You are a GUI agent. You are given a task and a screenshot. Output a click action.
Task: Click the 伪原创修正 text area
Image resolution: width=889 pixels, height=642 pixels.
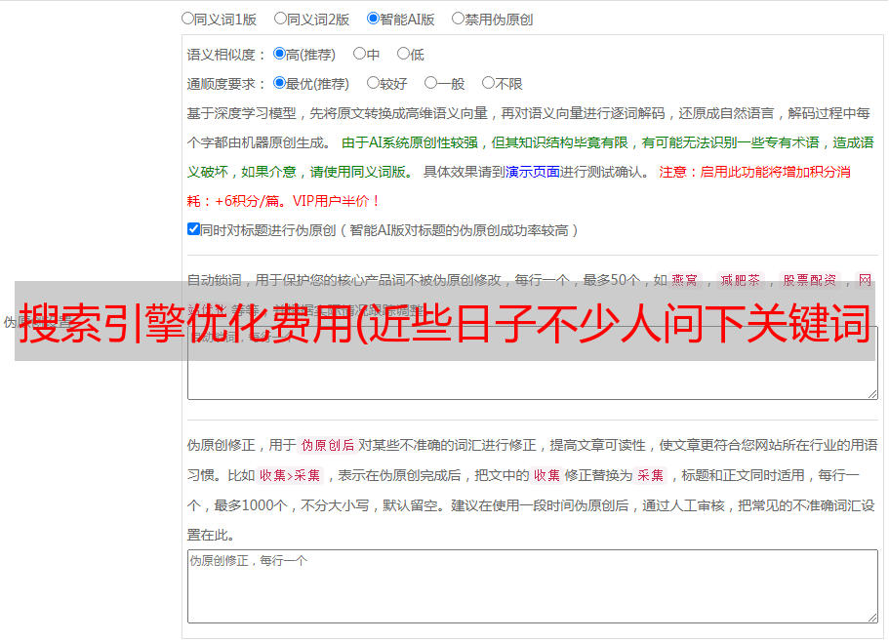point(533,586)
